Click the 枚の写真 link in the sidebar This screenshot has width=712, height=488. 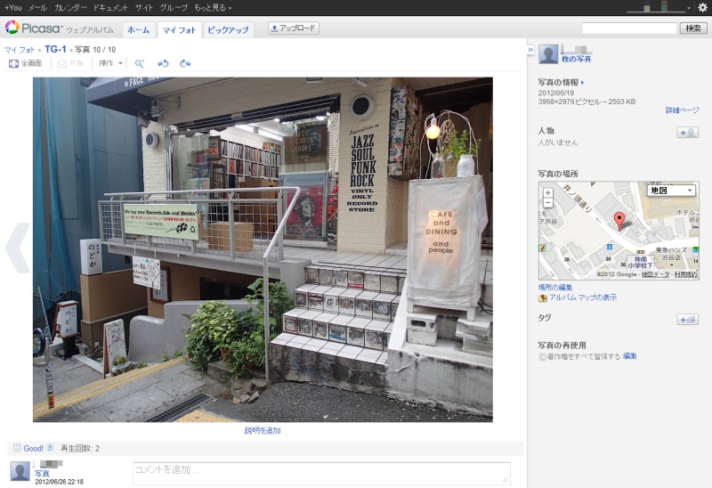(576, 59)
